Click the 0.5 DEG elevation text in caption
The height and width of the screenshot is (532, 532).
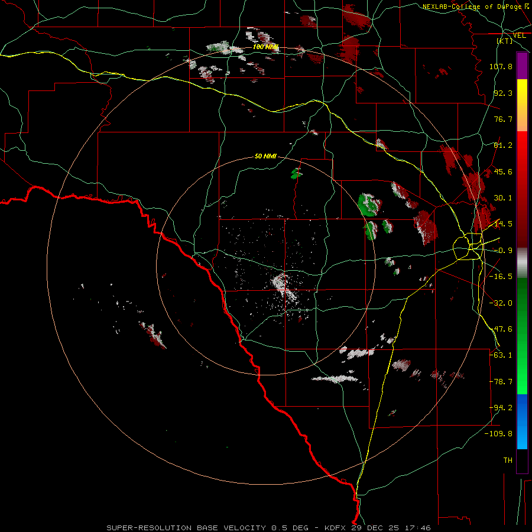(x=290, y=528)
